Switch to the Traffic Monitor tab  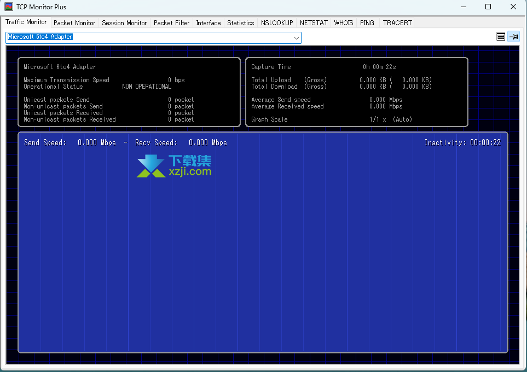point(26,22)
